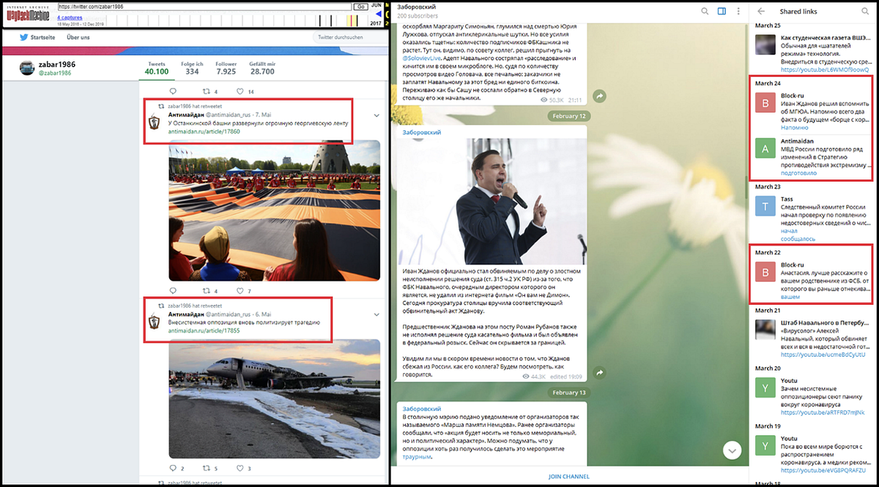Open the Wayback Machine logo
The width and height of the screenshot is (879, 487).
(x=28, y=13)
